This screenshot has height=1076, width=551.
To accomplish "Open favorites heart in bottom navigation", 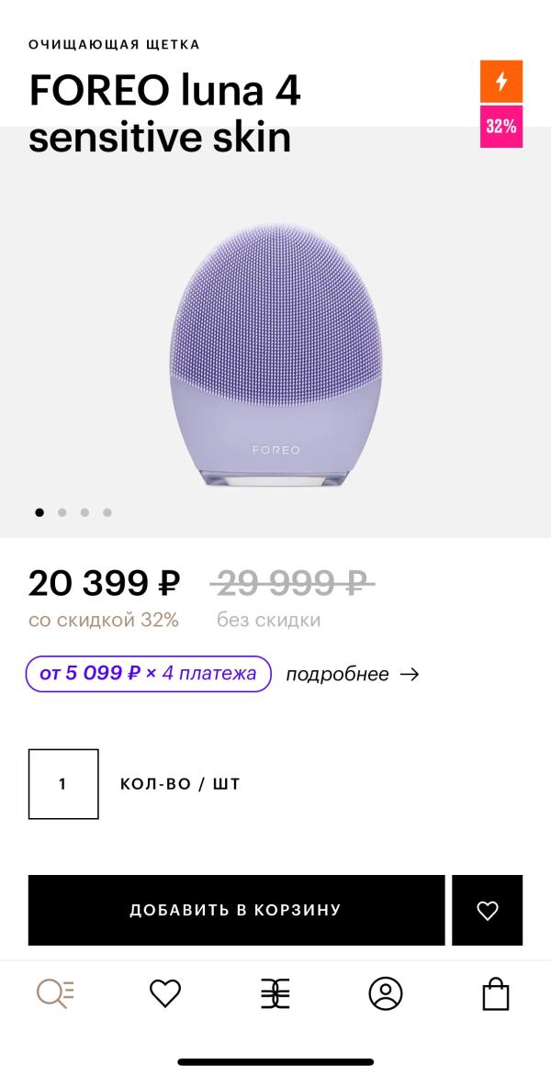I will [165, 993].
